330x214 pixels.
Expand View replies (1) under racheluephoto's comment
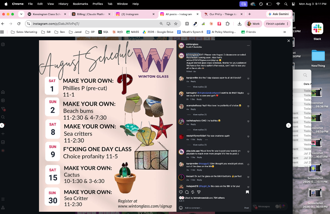pyautogui.click(x=200, y=130)
